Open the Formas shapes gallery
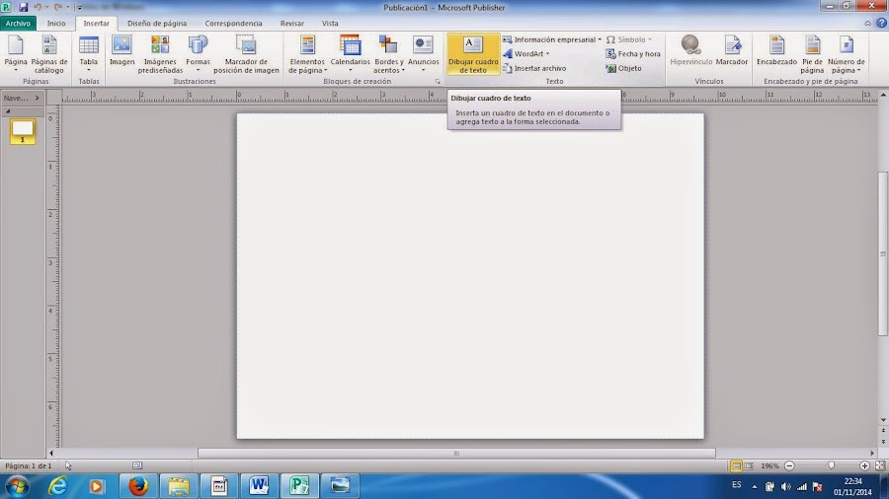Screen dimensions: 889x499 coord(198,53)
